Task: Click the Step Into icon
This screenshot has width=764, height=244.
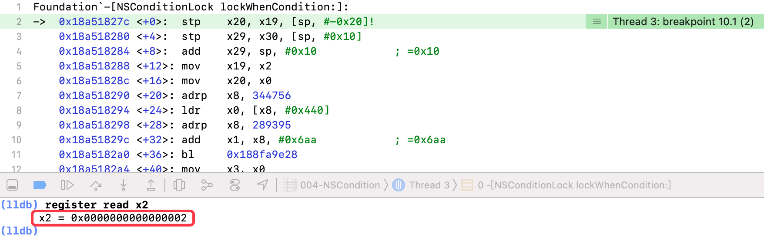Action: (x=124, y=185)
